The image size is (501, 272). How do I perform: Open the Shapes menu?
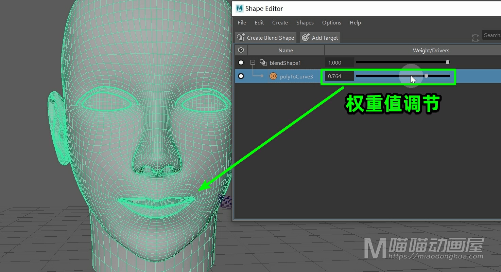pyautogui.click(x=305, y=23)
